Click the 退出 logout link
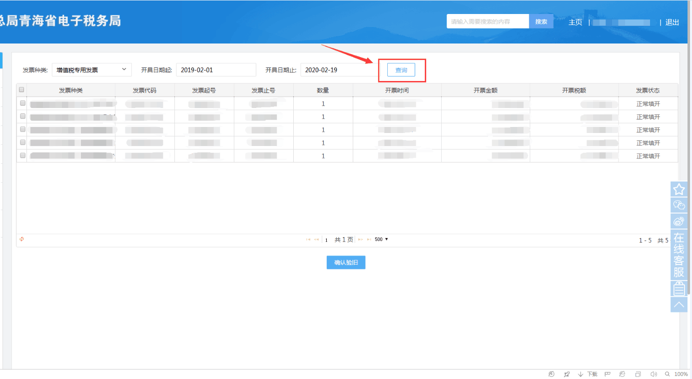The image size is (692, 379). point(672,22)
